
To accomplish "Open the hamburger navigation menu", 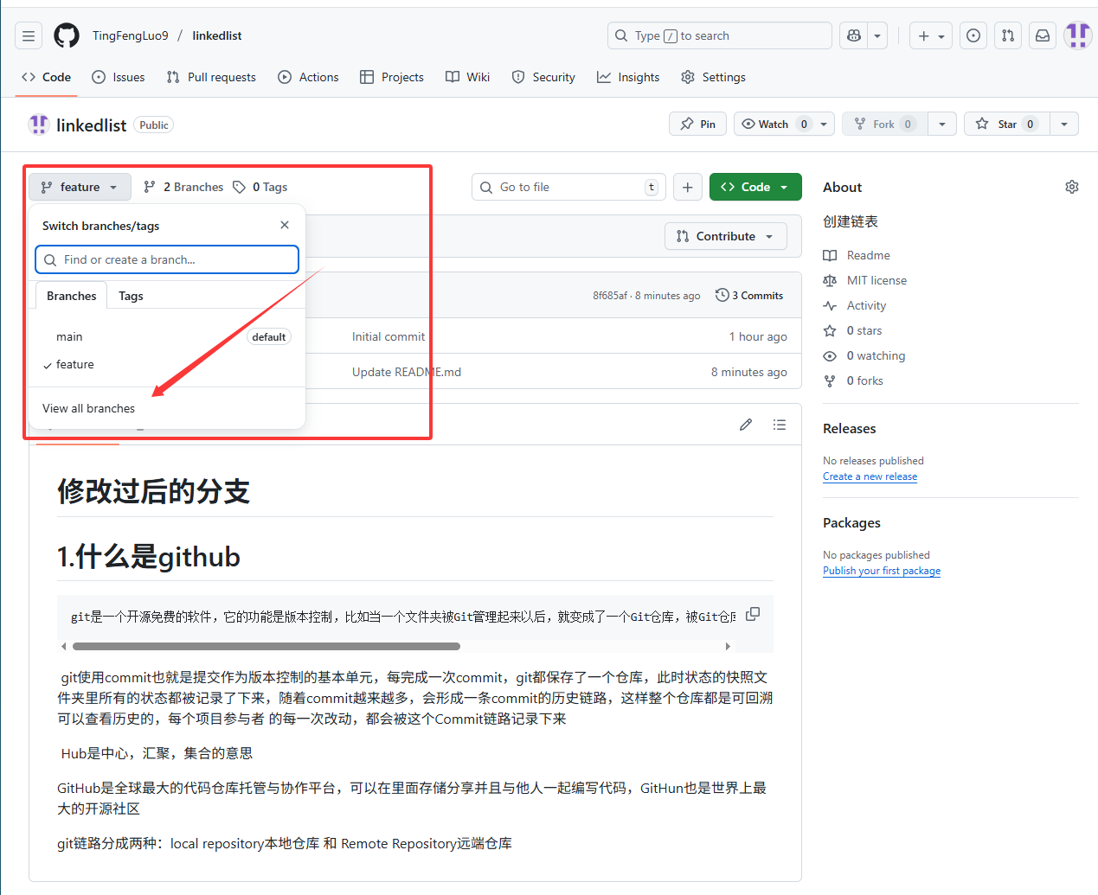I will coord(29,35).
